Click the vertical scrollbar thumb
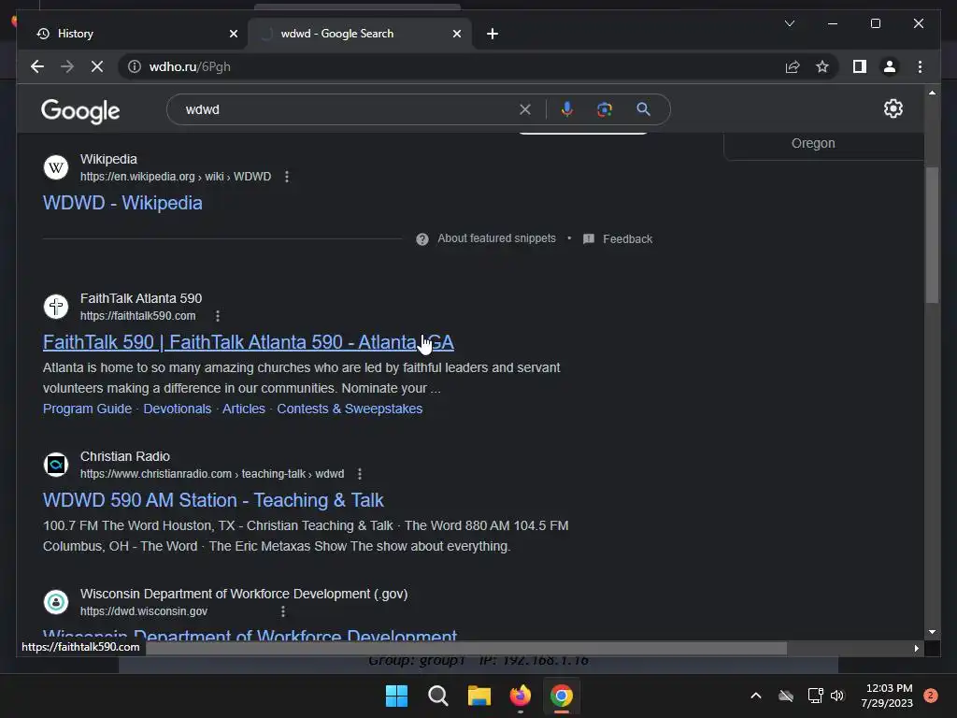 tap(932, 235)
